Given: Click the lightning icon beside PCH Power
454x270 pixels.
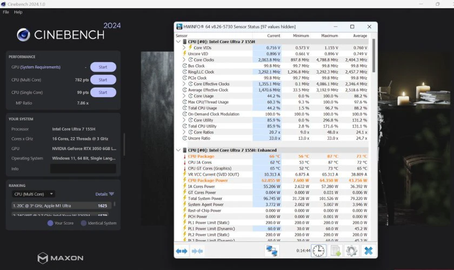Looking at the screenshot, I should tap(184, 217).
